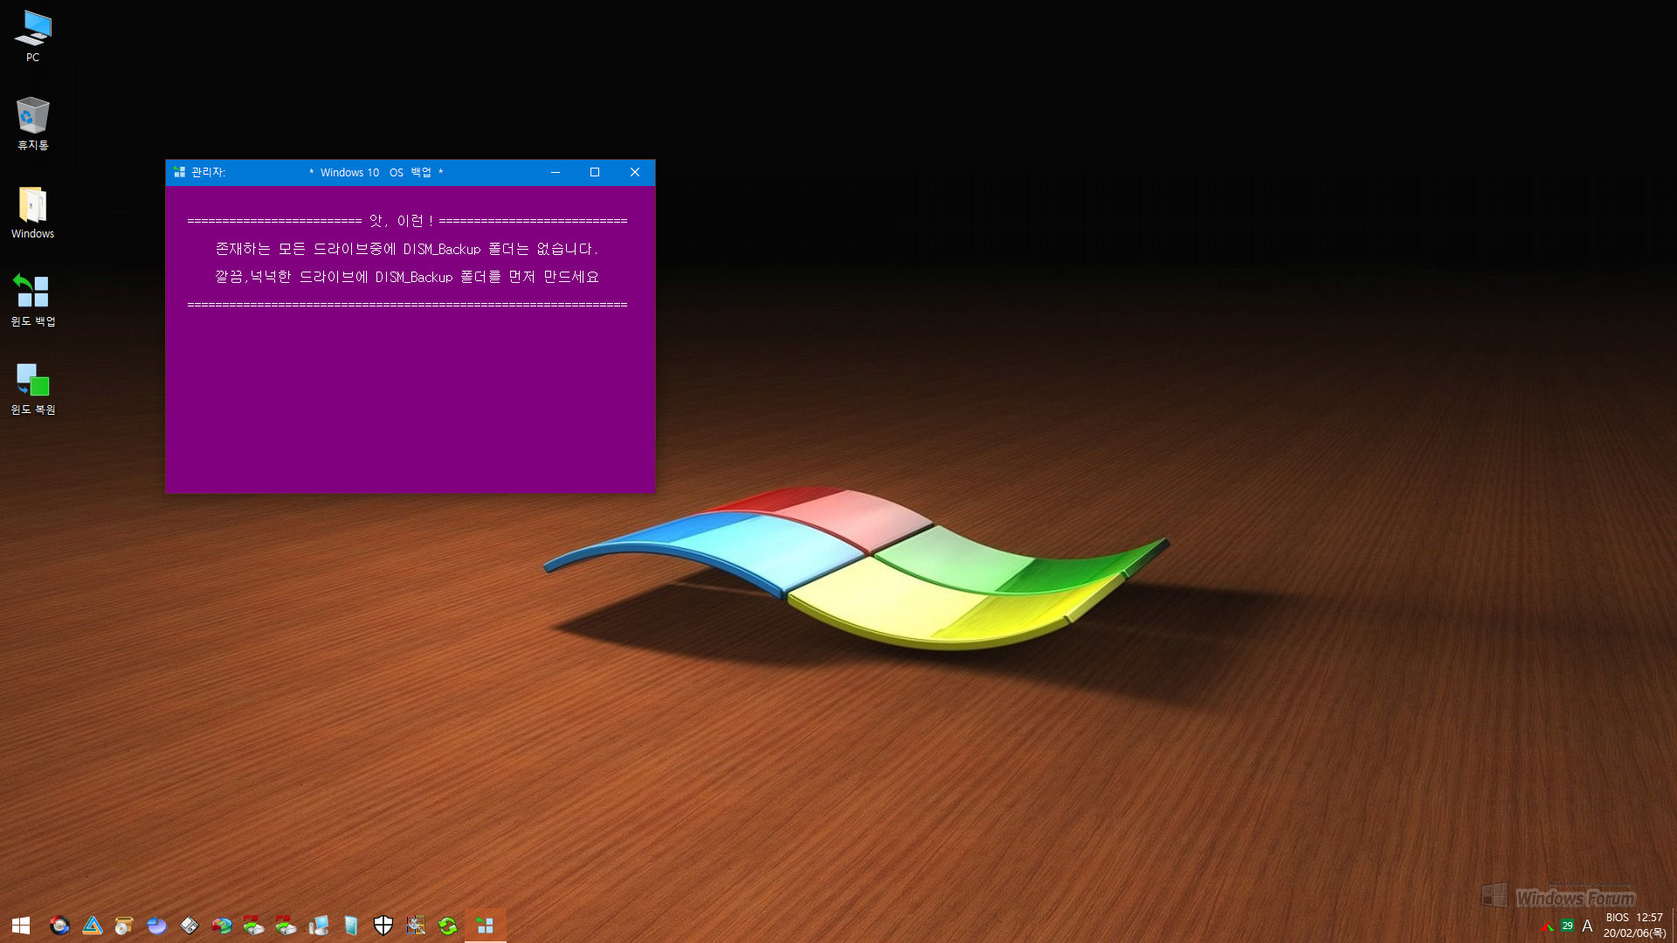
Task: Select the PC desktop icon
Action: click(32, 37)
